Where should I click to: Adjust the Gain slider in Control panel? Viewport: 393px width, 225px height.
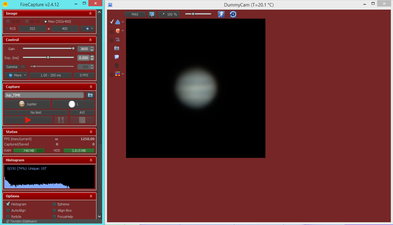73,48
